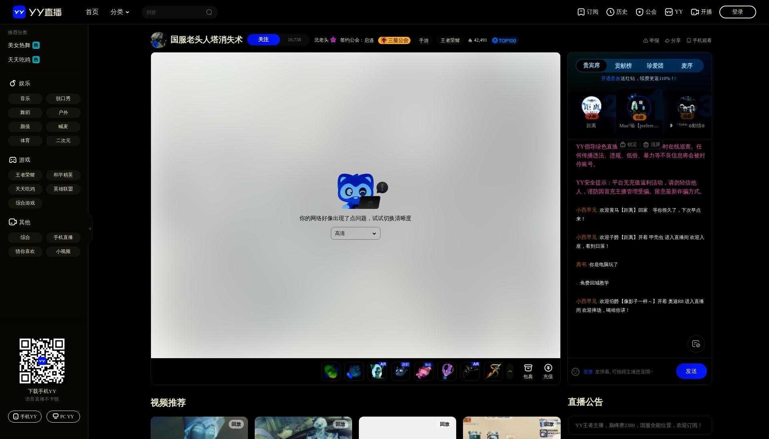
Task: Send the purple hot air balloon gift
Action: click(447, 371)
